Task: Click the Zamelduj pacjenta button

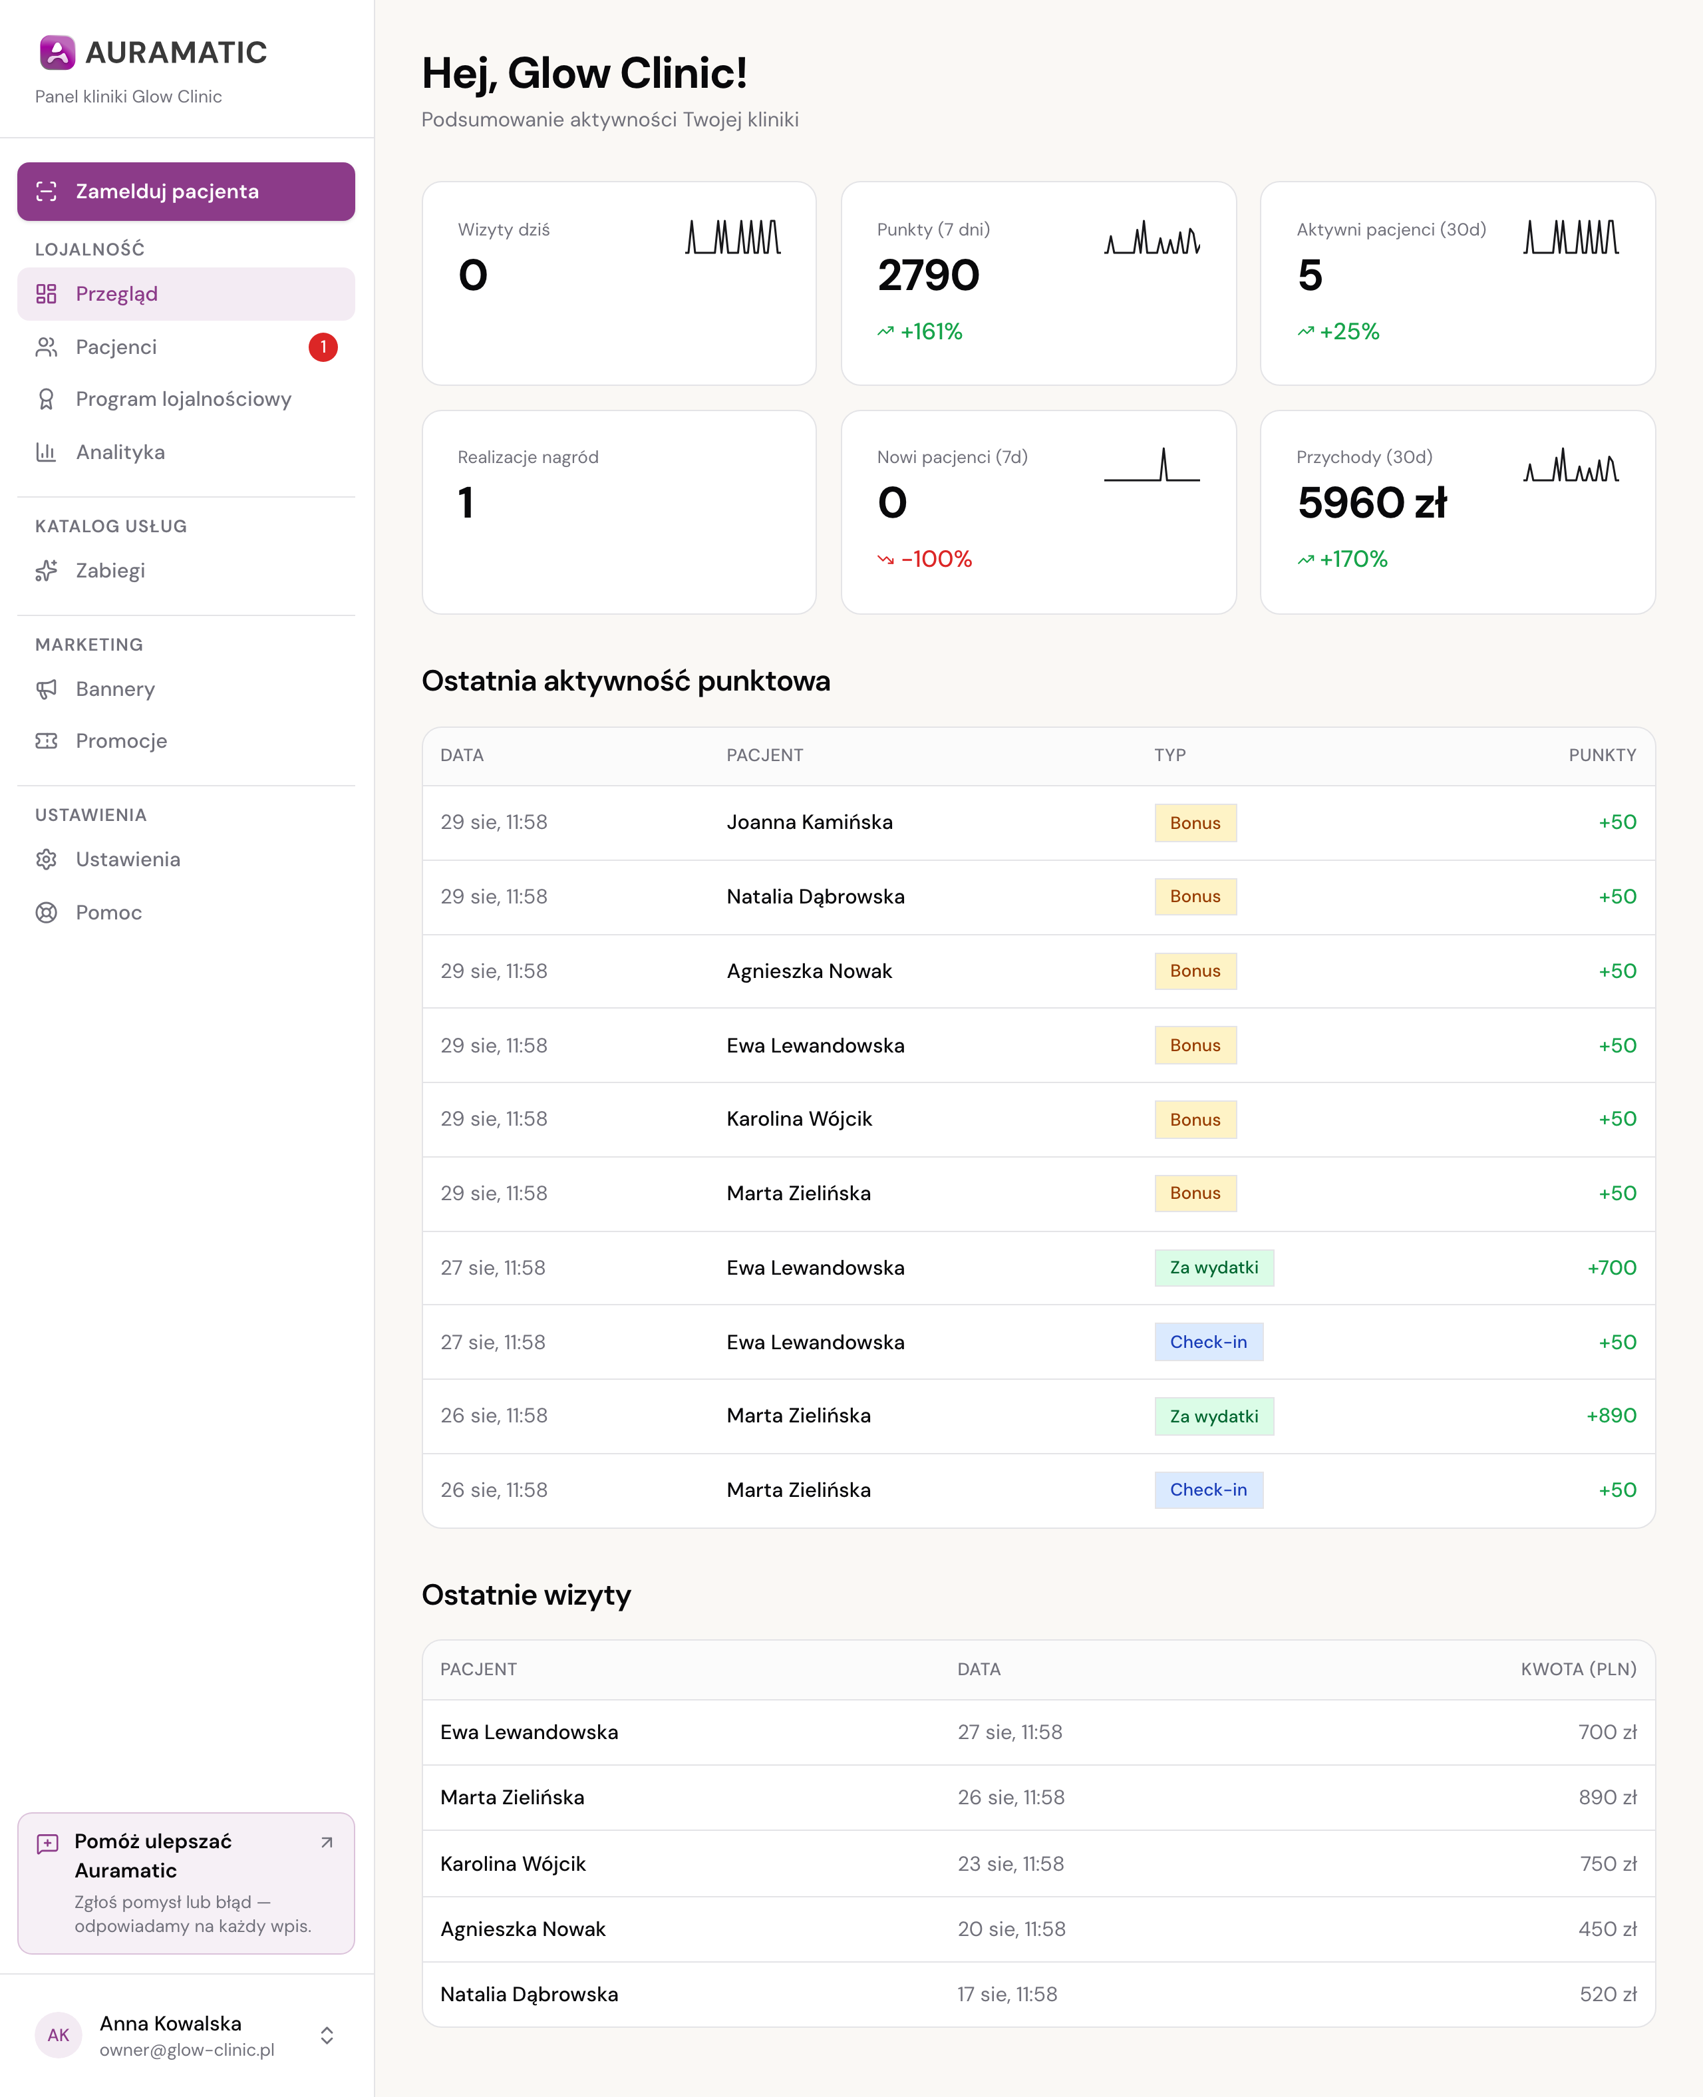Action: (x=186, y=191)
